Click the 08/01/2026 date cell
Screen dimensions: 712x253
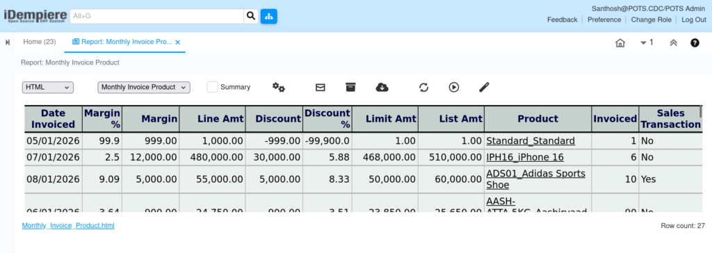[x=53, y=179]
